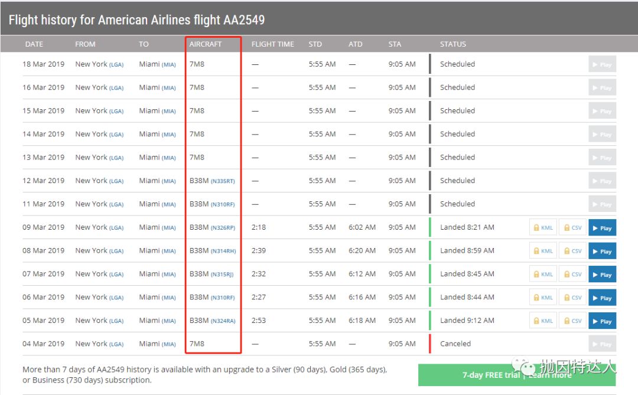Play the 06 Mar 2019 flight

602,298
